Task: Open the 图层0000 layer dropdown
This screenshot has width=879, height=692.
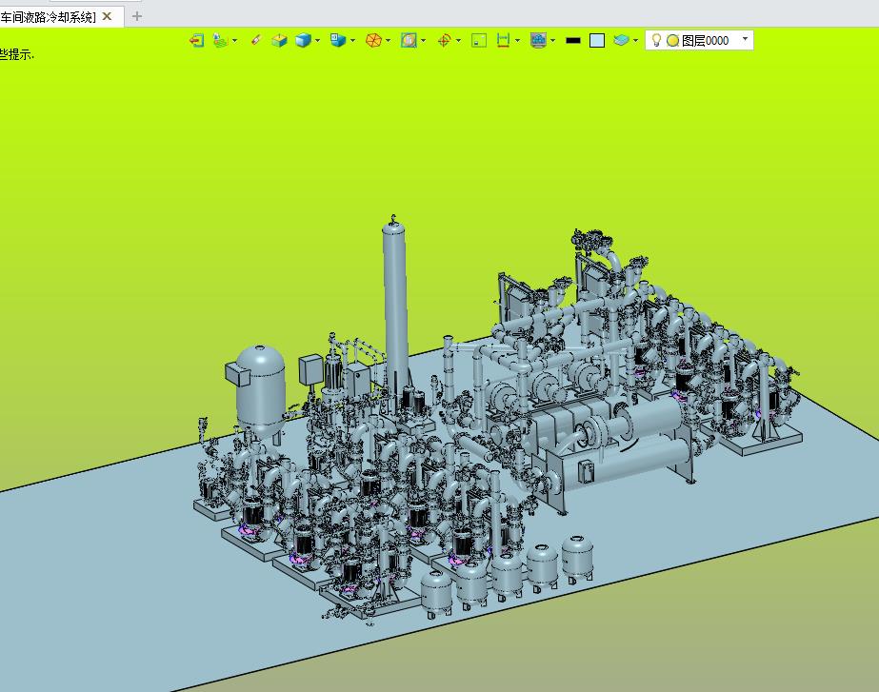Action: click(x=745, y=39)
